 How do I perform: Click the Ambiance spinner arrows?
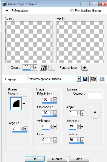click(x=52, y=126)
